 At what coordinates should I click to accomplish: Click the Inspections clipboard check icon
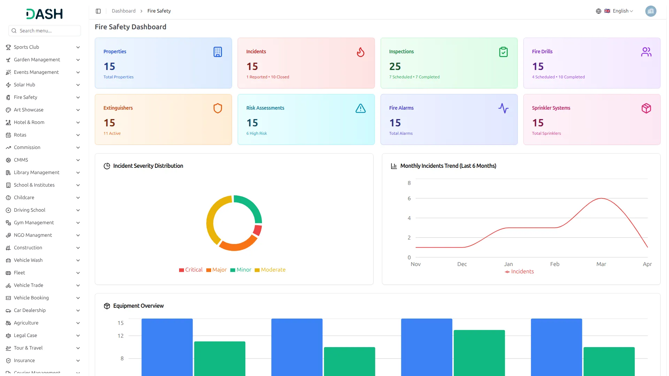tap(503, 52)
